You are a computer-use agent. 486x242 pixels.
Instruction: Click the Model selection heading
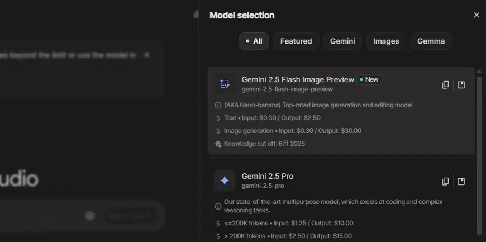242,15
